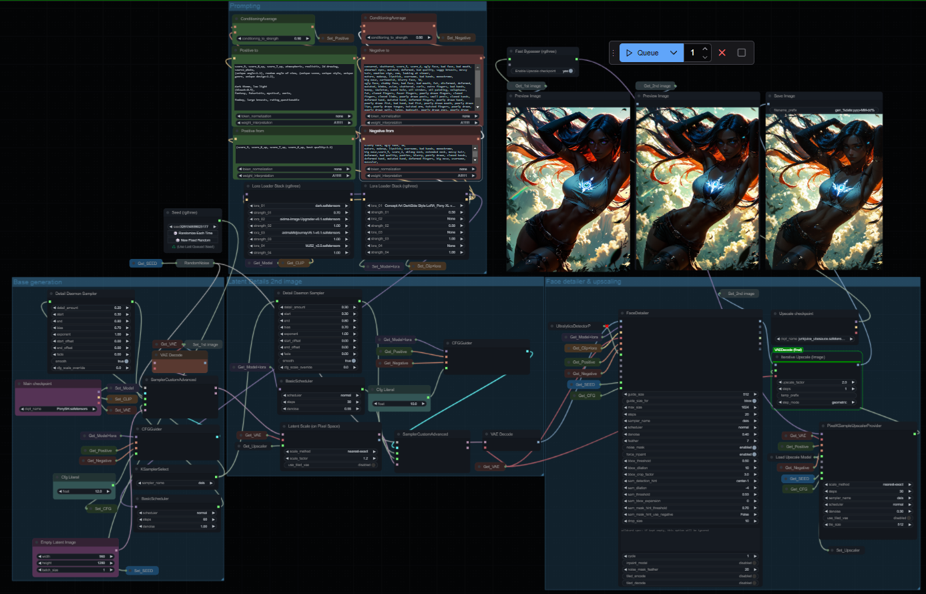The height and width of the screenshot is (594, 926).
Task: Click the right arrow on FaceDetailer guide_size
Action: pyautogui.click(x=756, y=394)
